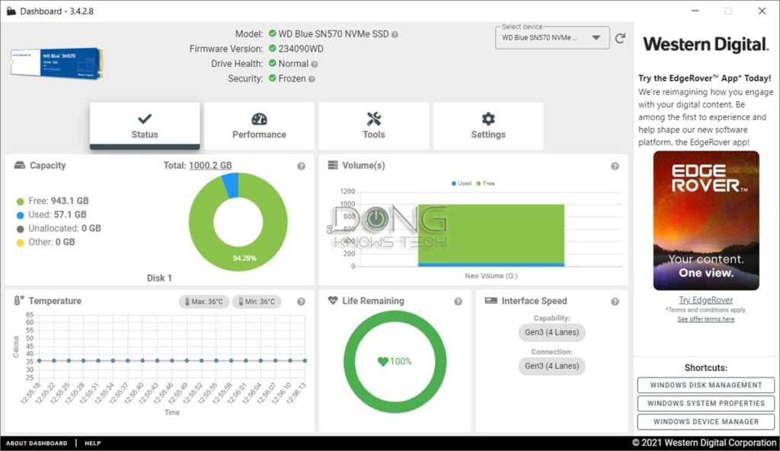
Task: Open Windows System Properties shortcut
Action: (706, 403)
